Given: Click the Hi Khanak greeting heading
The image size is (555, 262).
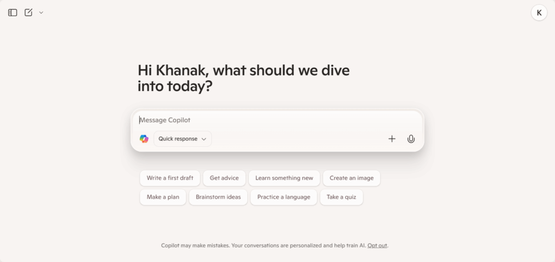Looking at the screenshot, I should (x=243, y=78).
